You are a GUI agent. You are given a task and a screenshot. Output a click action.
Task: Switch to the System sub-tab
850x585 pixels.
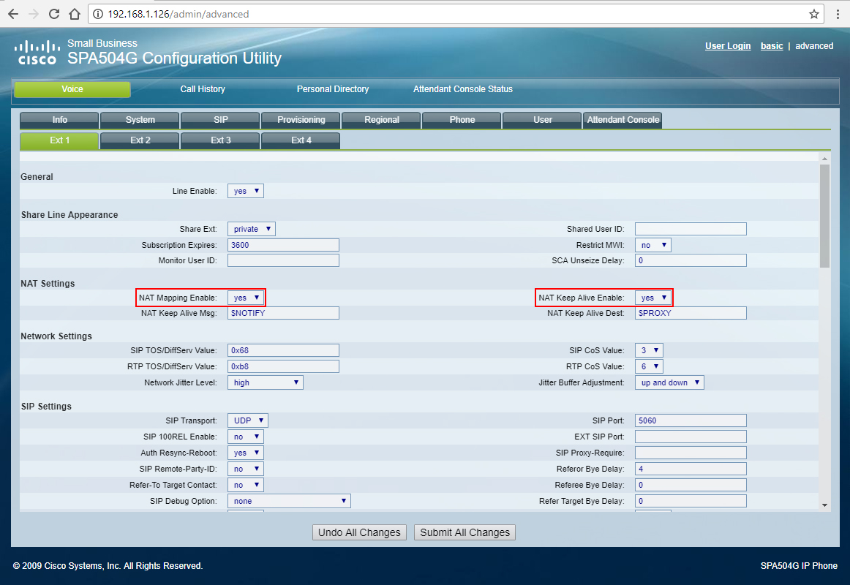(140, 120)
